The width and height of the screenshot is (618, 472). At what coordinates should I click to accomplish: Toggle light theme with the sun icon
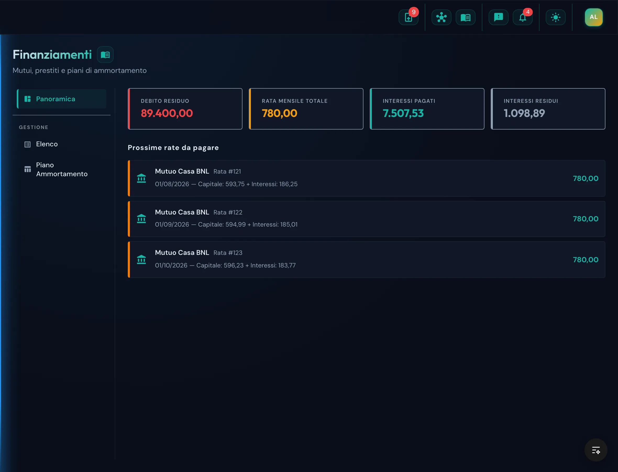(x=555, y=17)
